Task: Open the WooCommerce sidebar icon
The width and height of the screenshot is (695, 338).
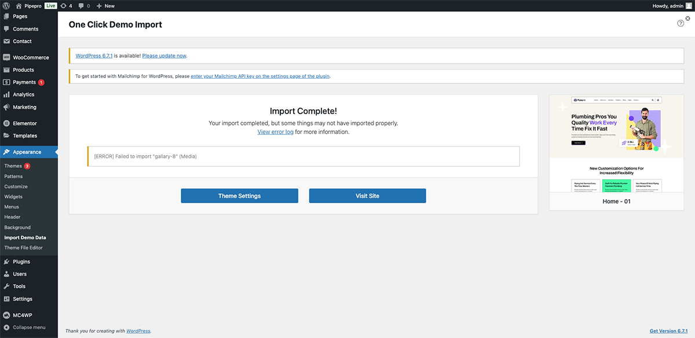Action: 6,57
